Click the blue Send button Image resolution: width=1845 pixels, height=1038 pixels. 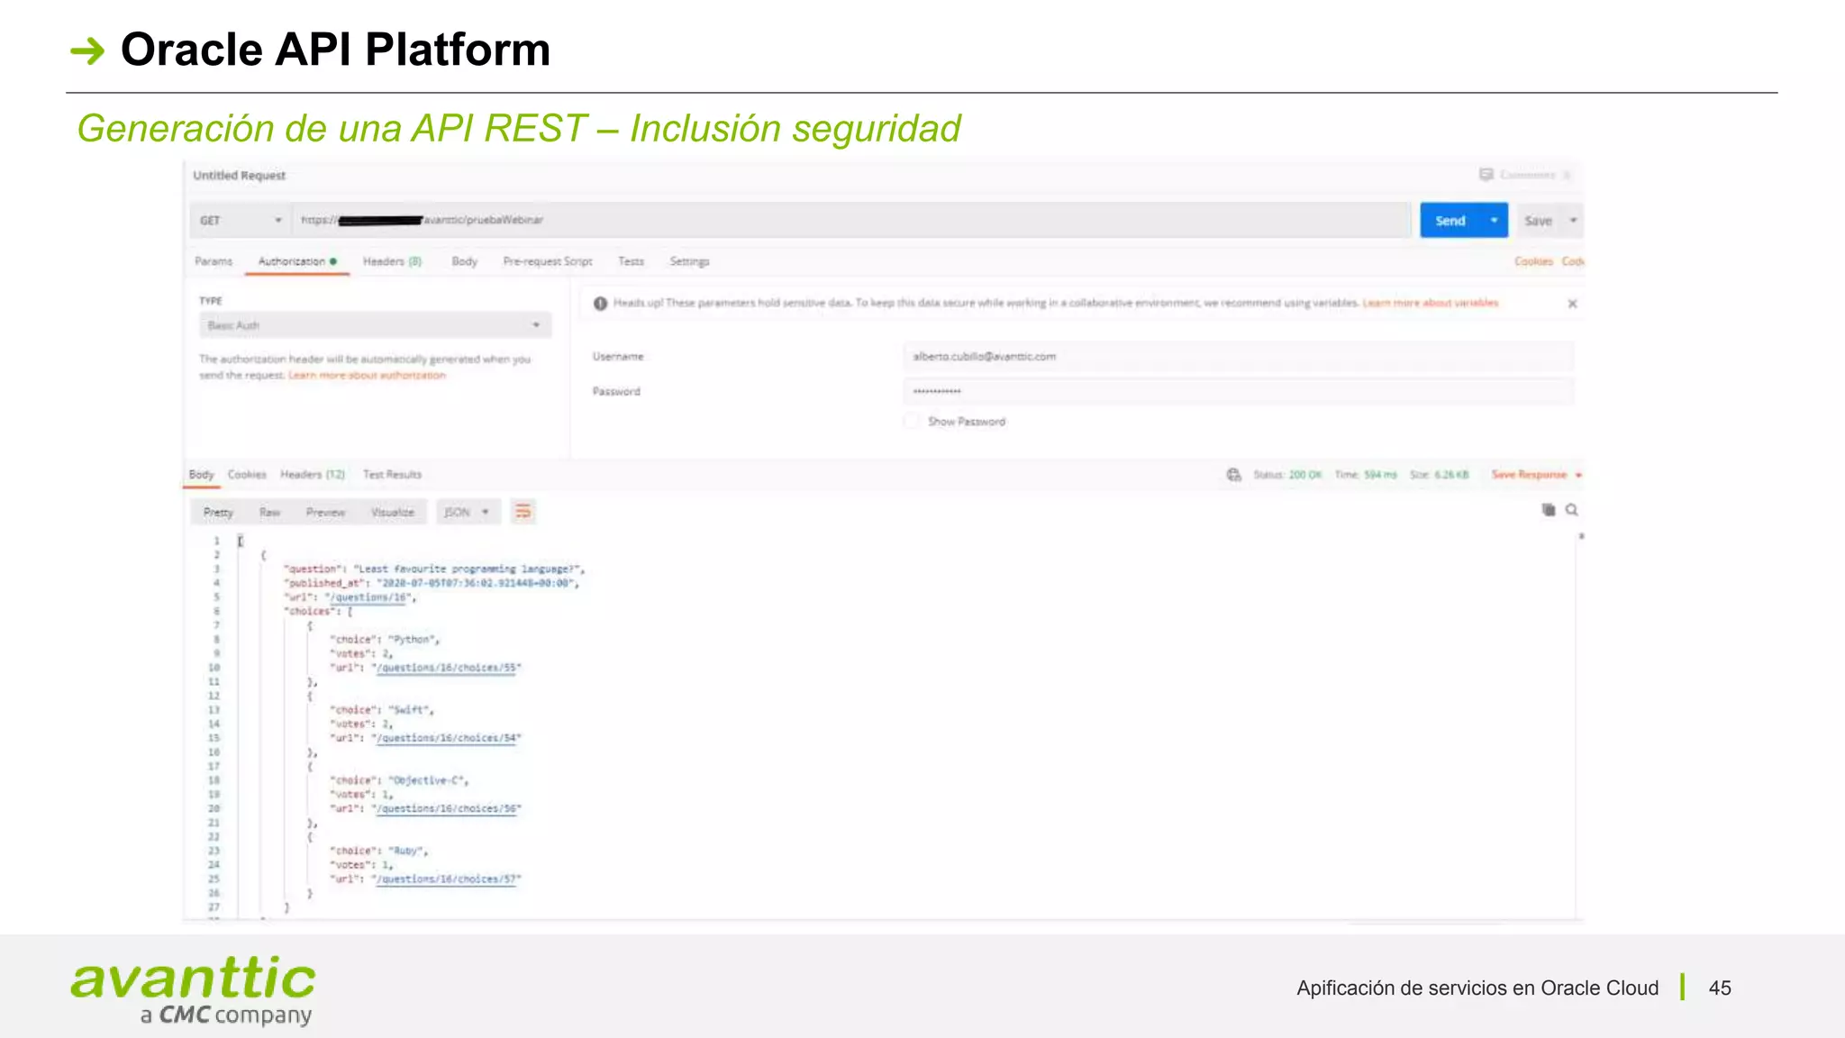click(x=1450, y=221)
